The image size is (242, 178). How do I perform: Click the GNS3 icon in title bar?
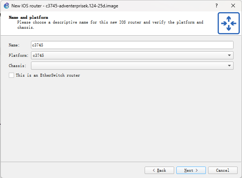6,6
